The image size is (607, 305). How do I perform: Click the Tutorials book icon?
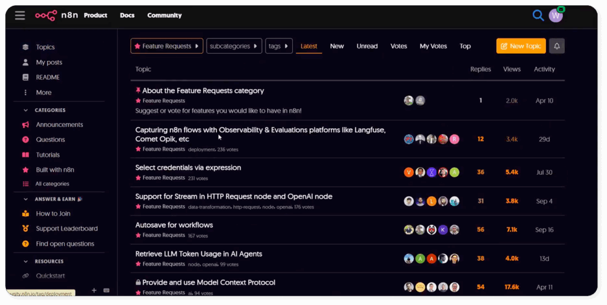(25, 155)
